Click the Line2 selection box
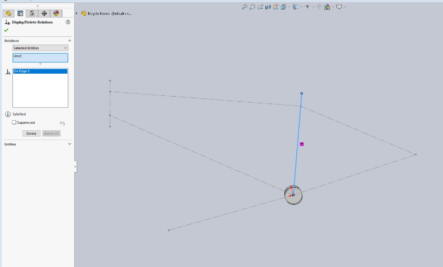This screenshot has width=443, height=267. point(40,58)
